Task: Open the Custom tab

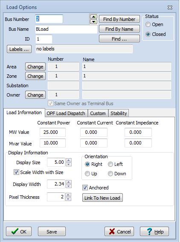Action: coord(98,113)
